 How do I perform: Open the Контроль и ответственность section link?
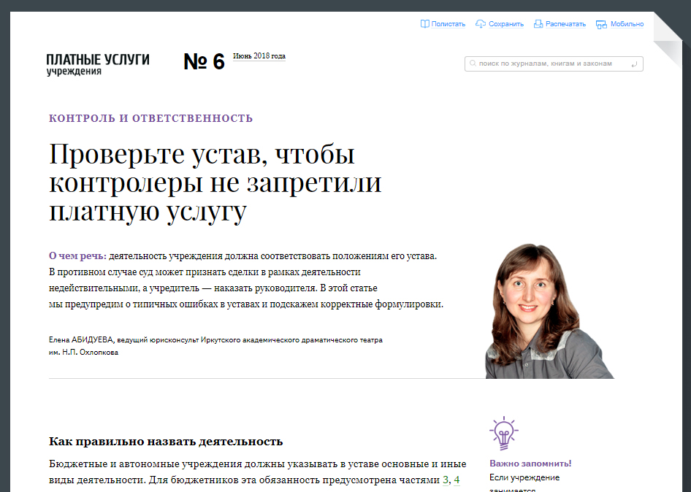pyautogui.click(x=150, y=118)
